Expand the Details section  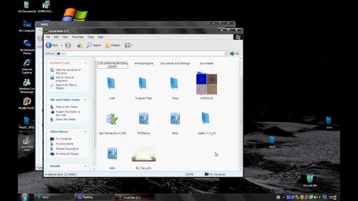click(86, 166)
